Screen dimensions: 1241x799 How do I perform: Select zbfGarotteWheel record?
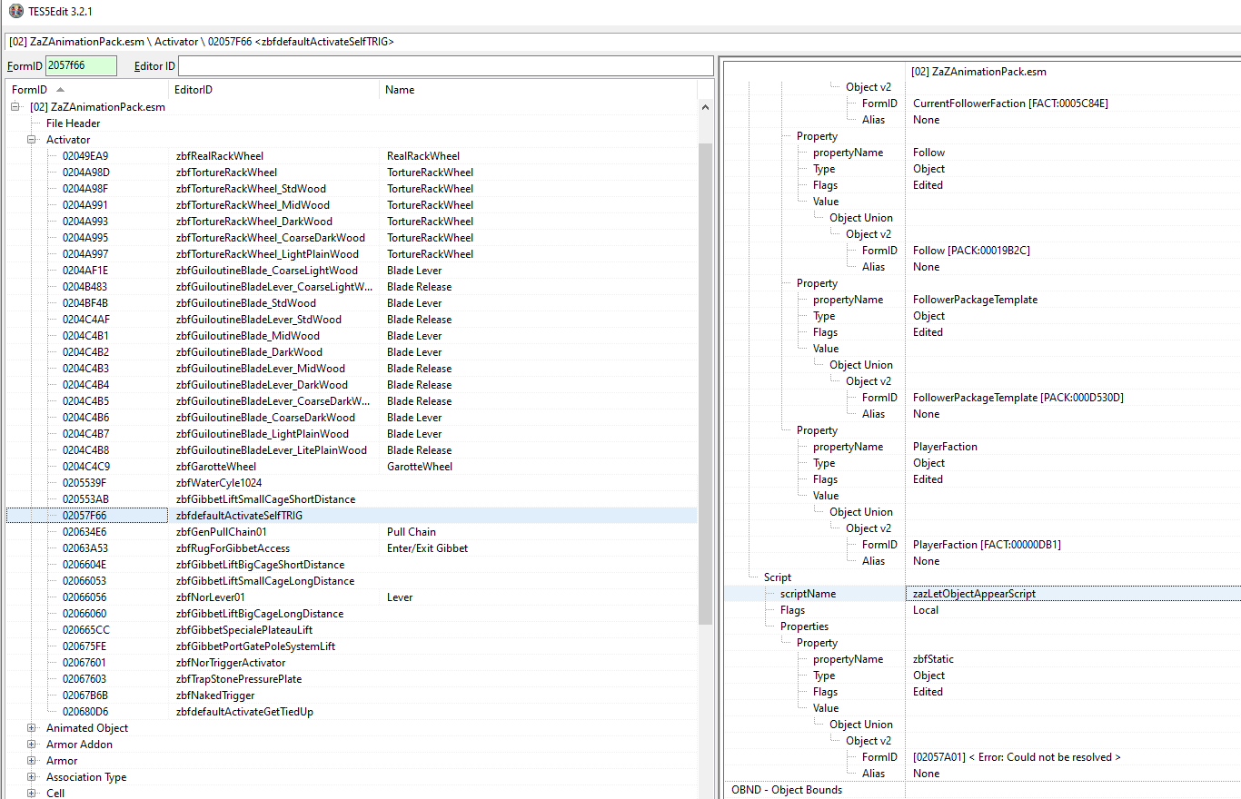[x=352, y=467]
